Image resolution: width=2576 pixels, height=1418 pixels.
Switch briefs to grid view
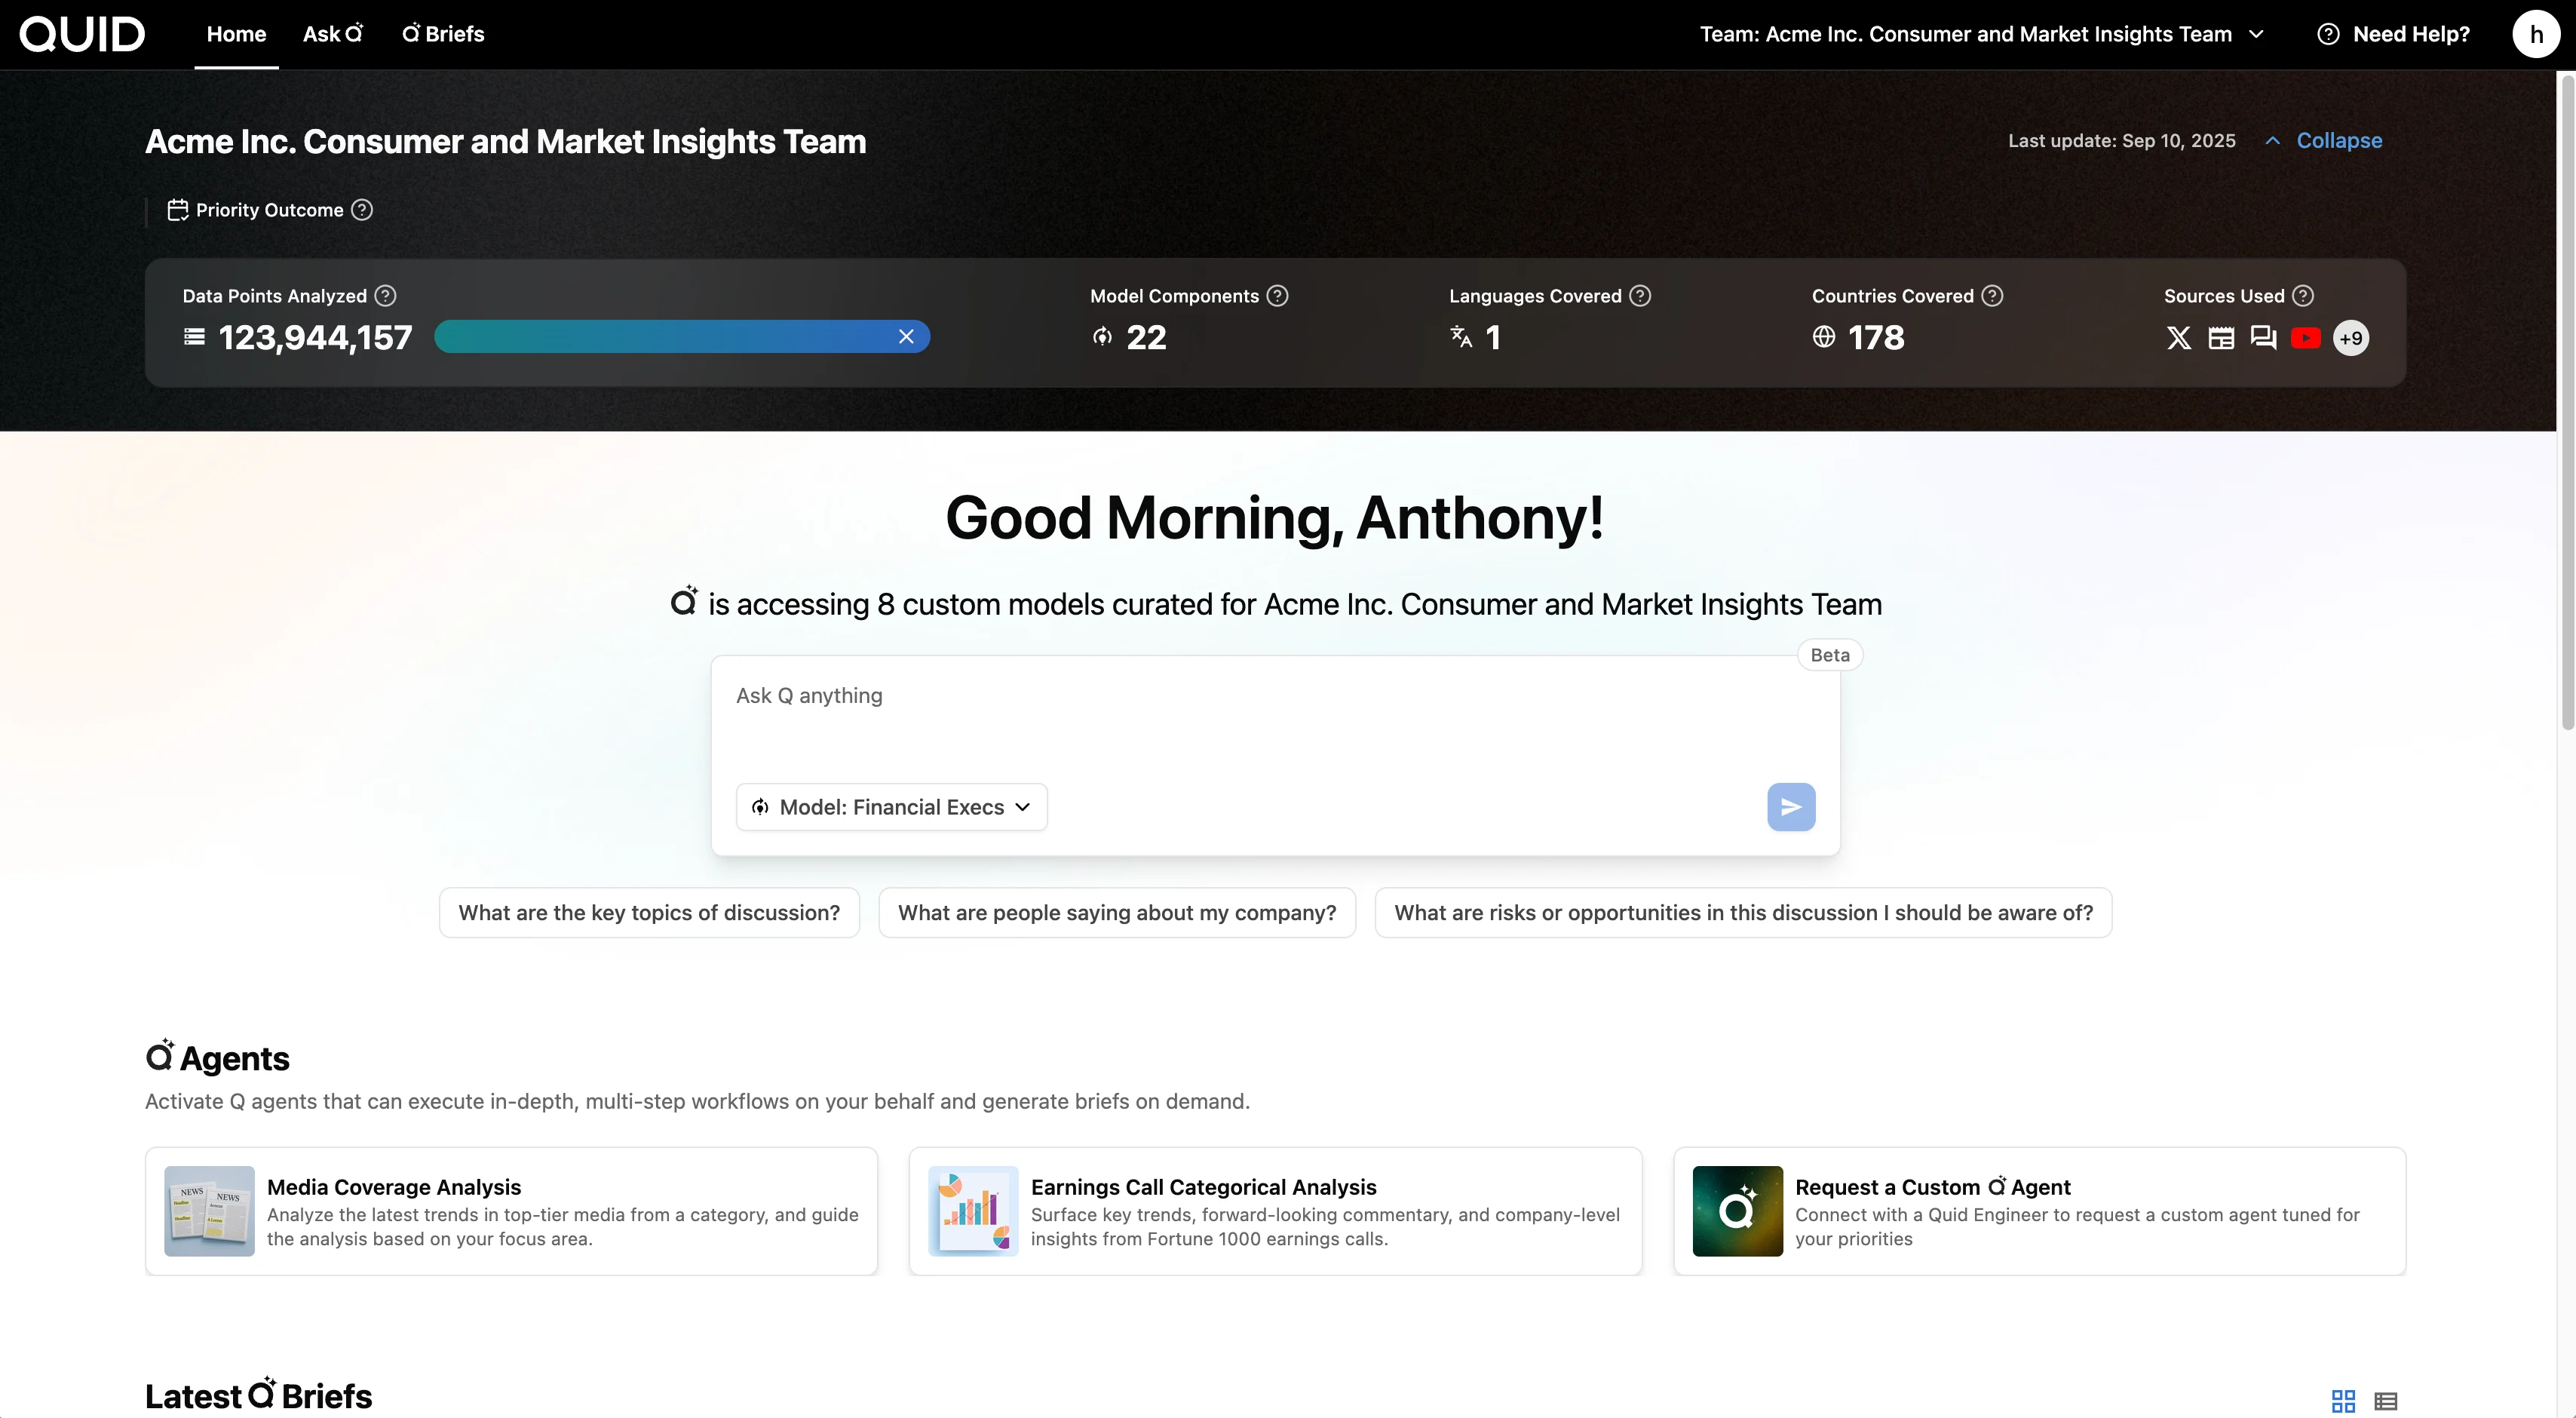(2343, 1400)
